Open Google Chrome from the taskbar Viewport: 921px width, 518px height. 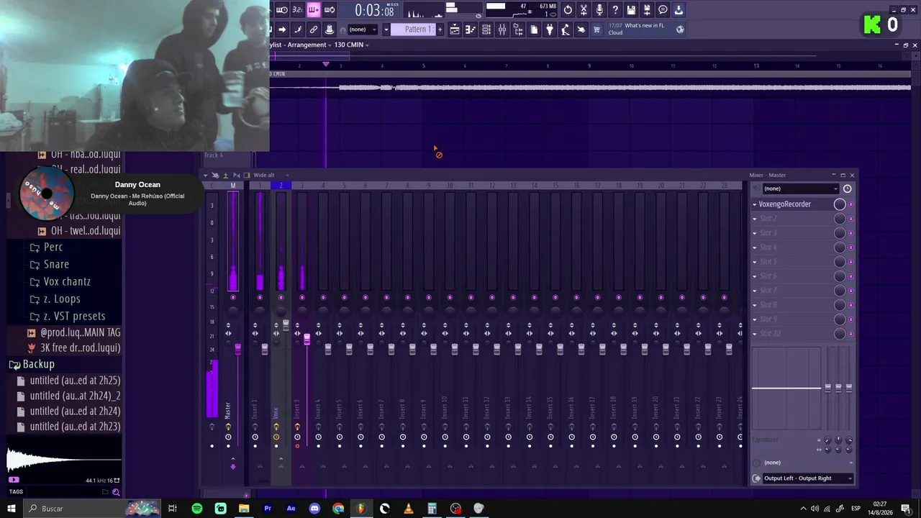click(338, 509)
